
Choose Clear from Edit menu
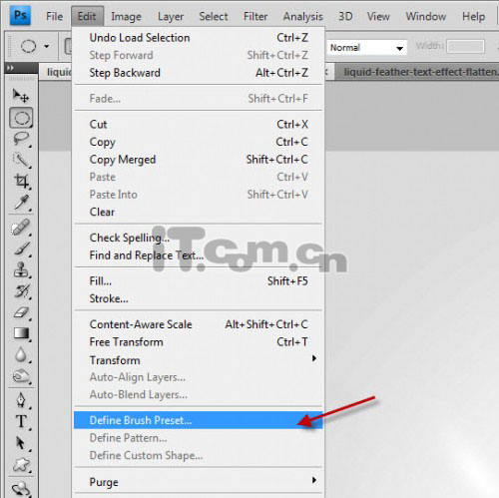coord(199,212)
